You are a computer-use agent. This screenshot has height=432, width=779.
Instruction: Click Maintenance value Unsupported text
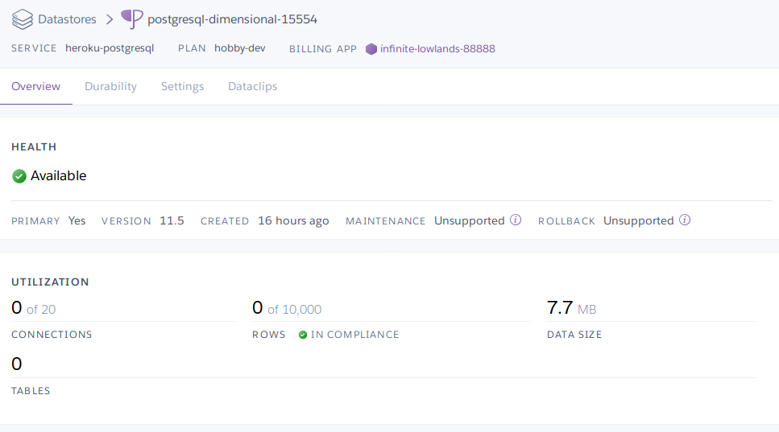click(x=470, y=220)
